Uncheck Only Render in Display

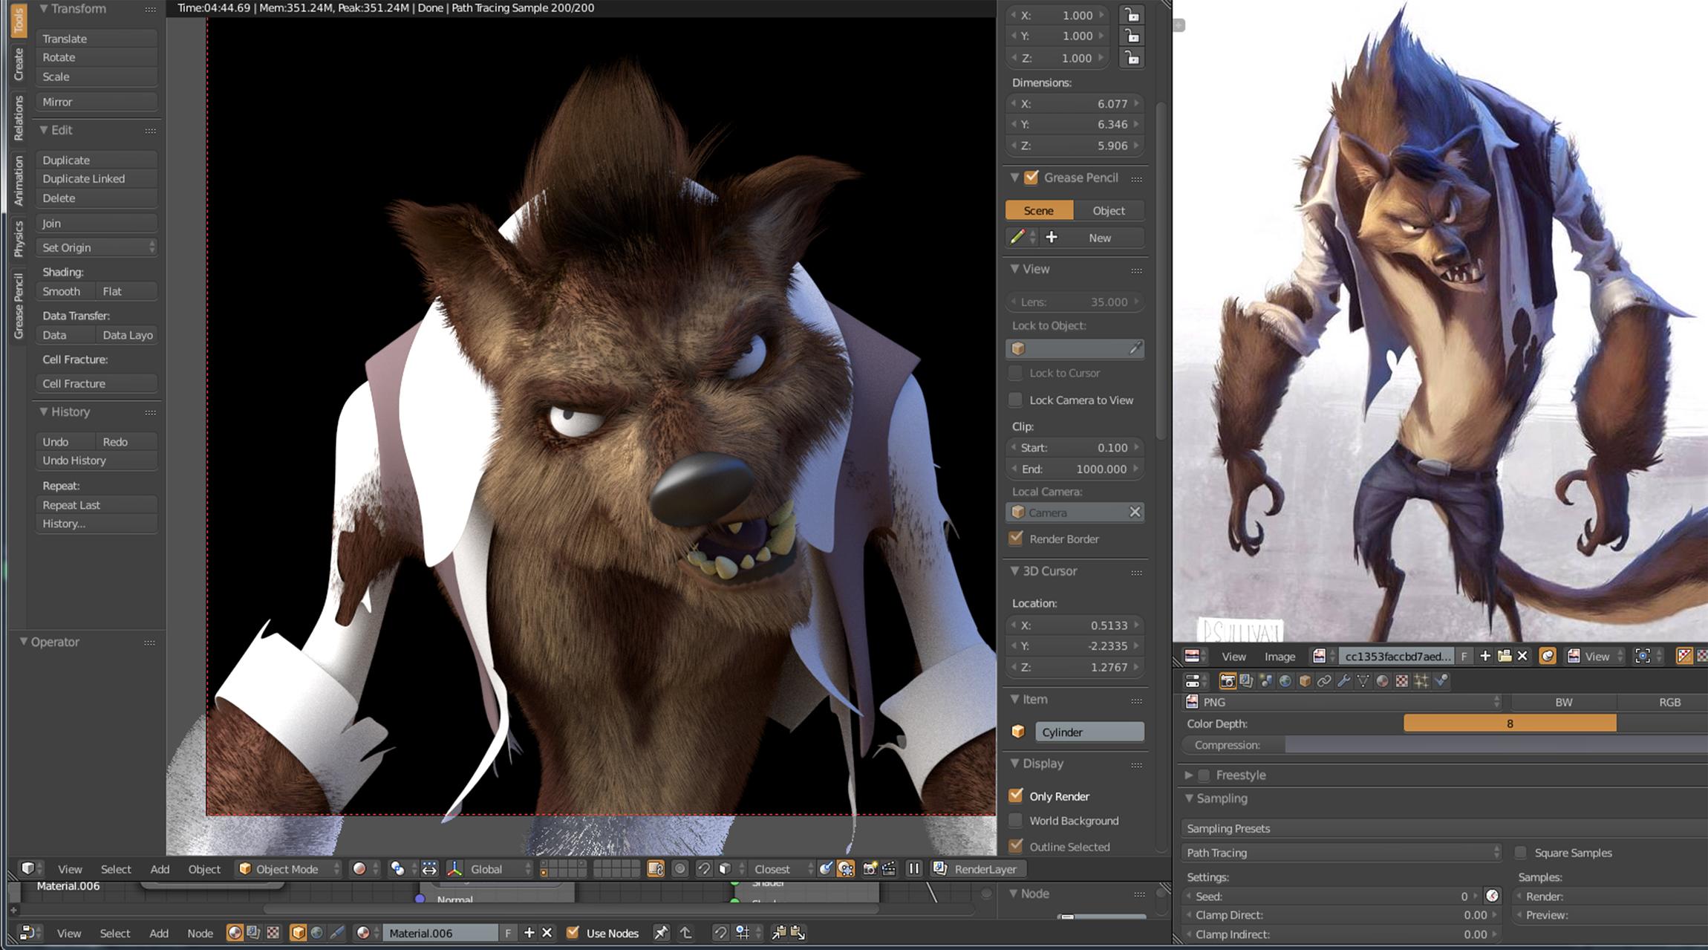(1015, 796)
